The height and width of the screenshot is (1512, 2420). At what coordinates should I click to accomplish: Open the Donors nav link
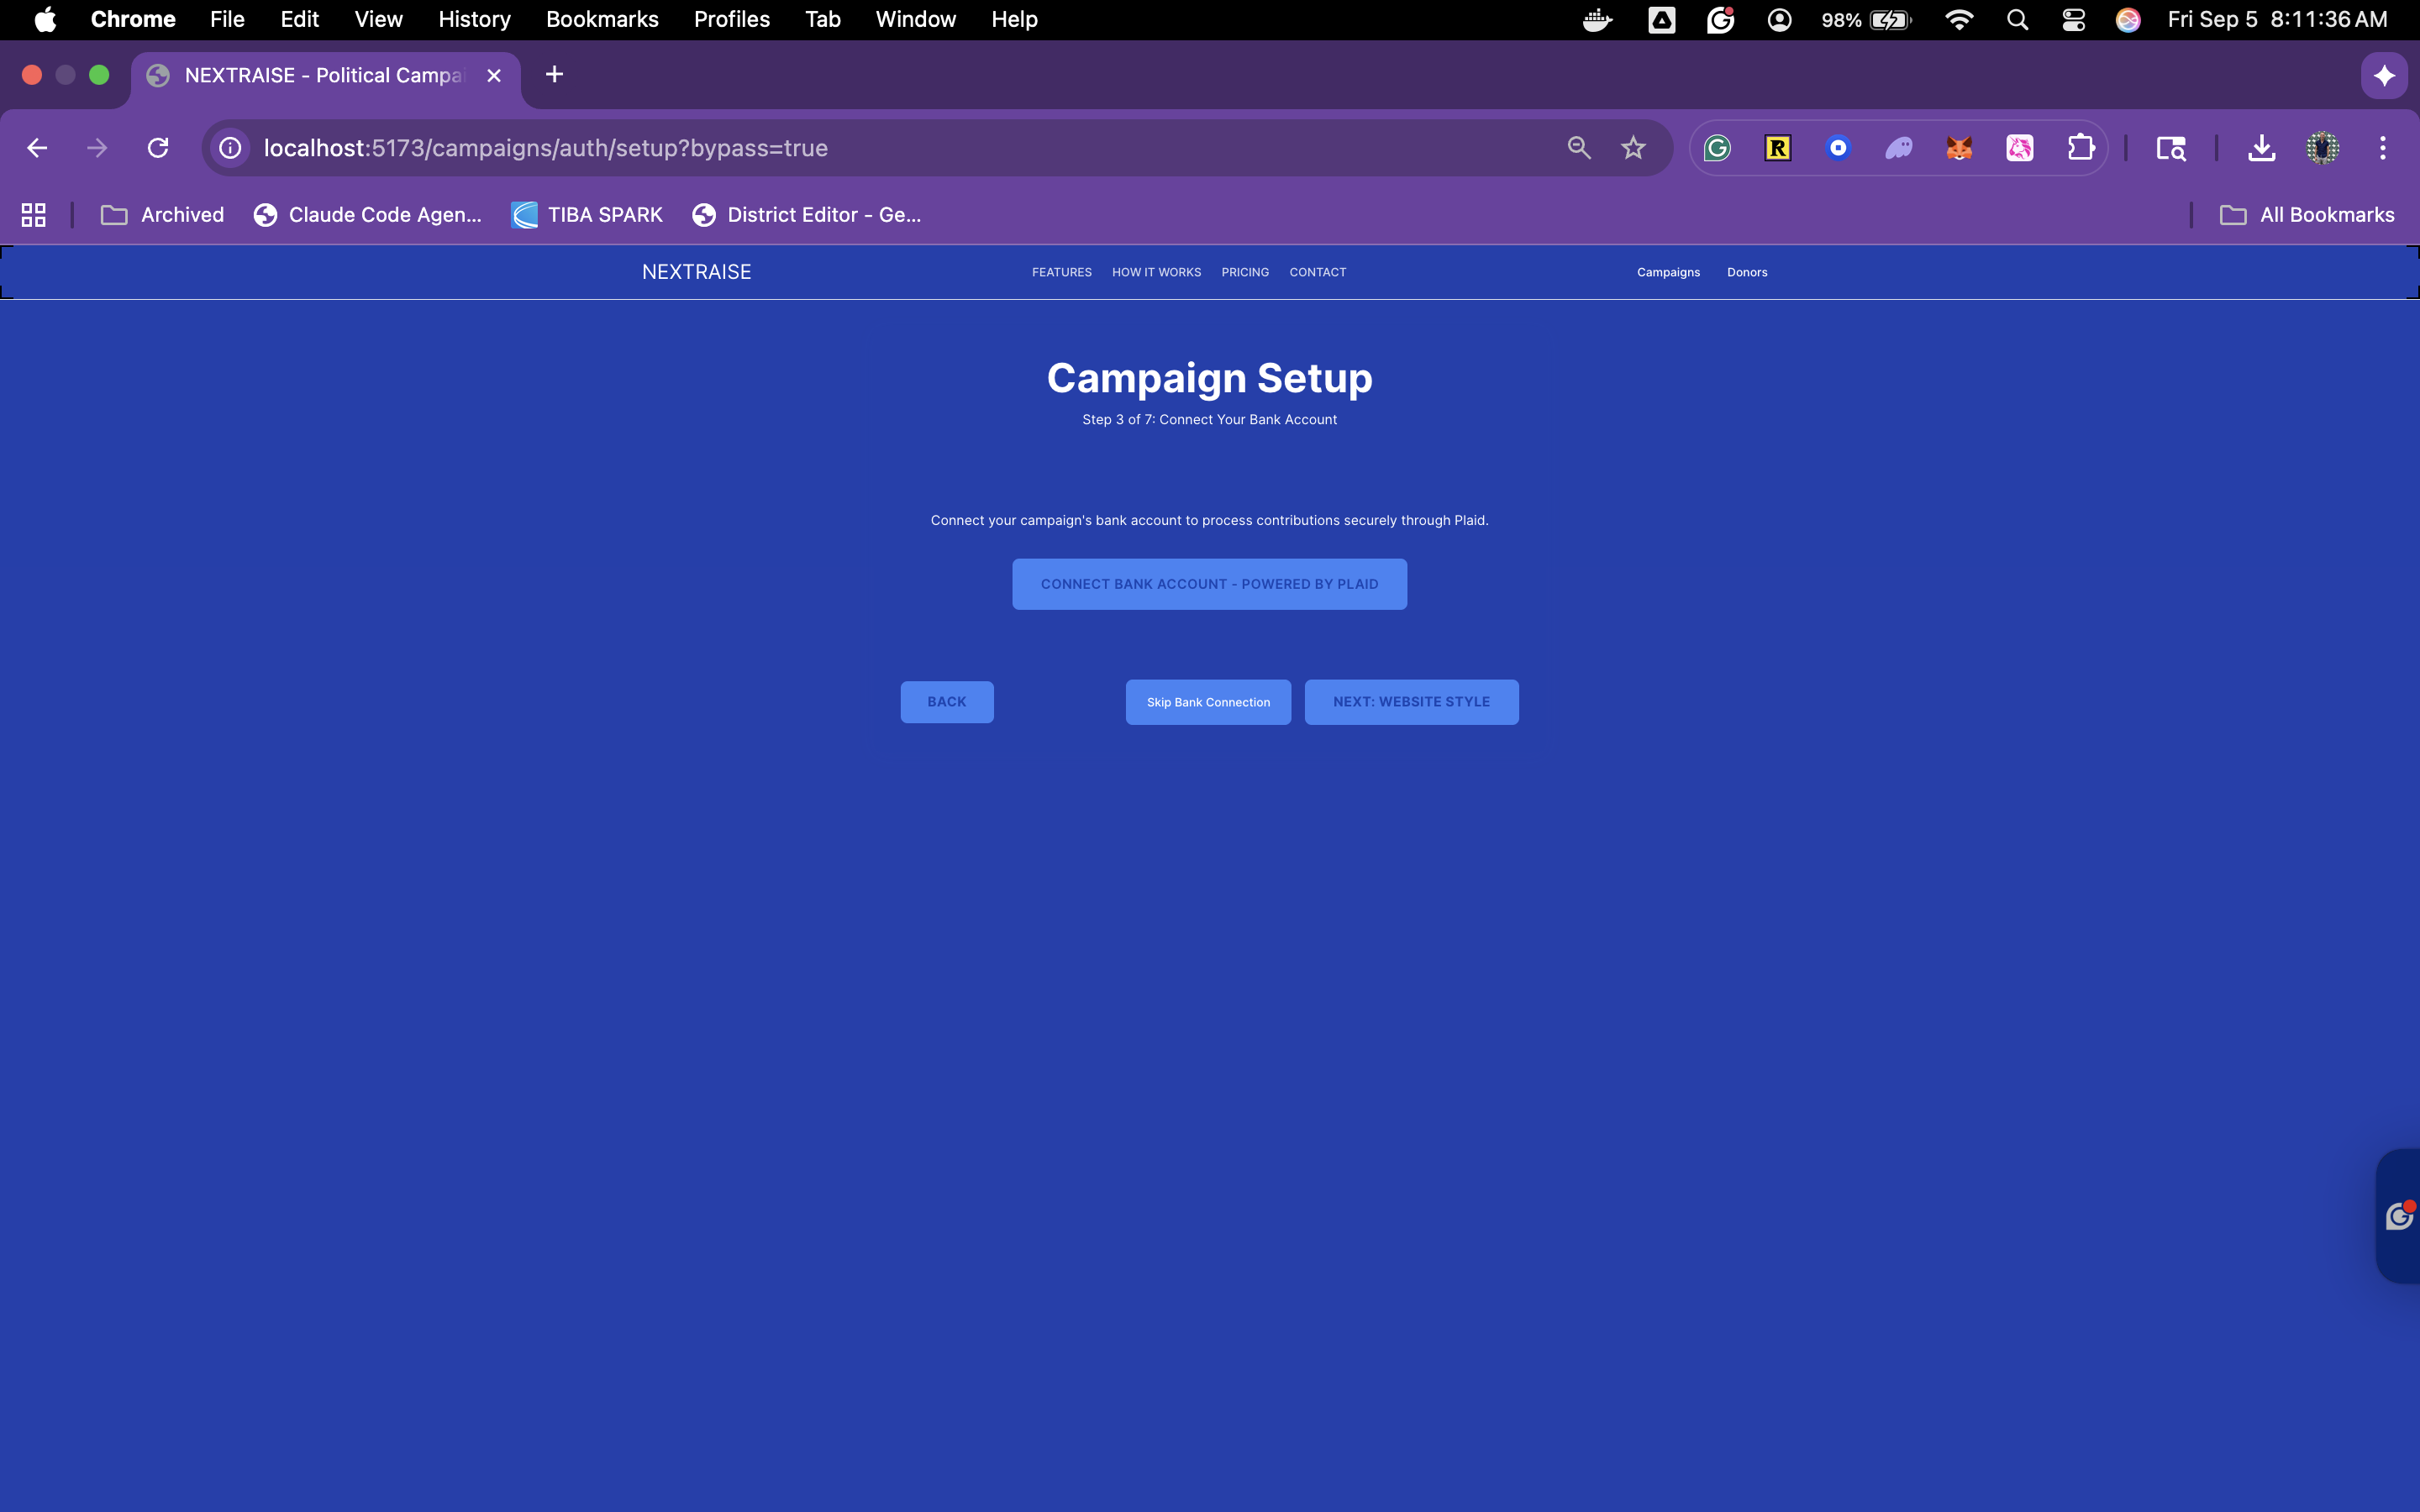(x=1746, y=272)
